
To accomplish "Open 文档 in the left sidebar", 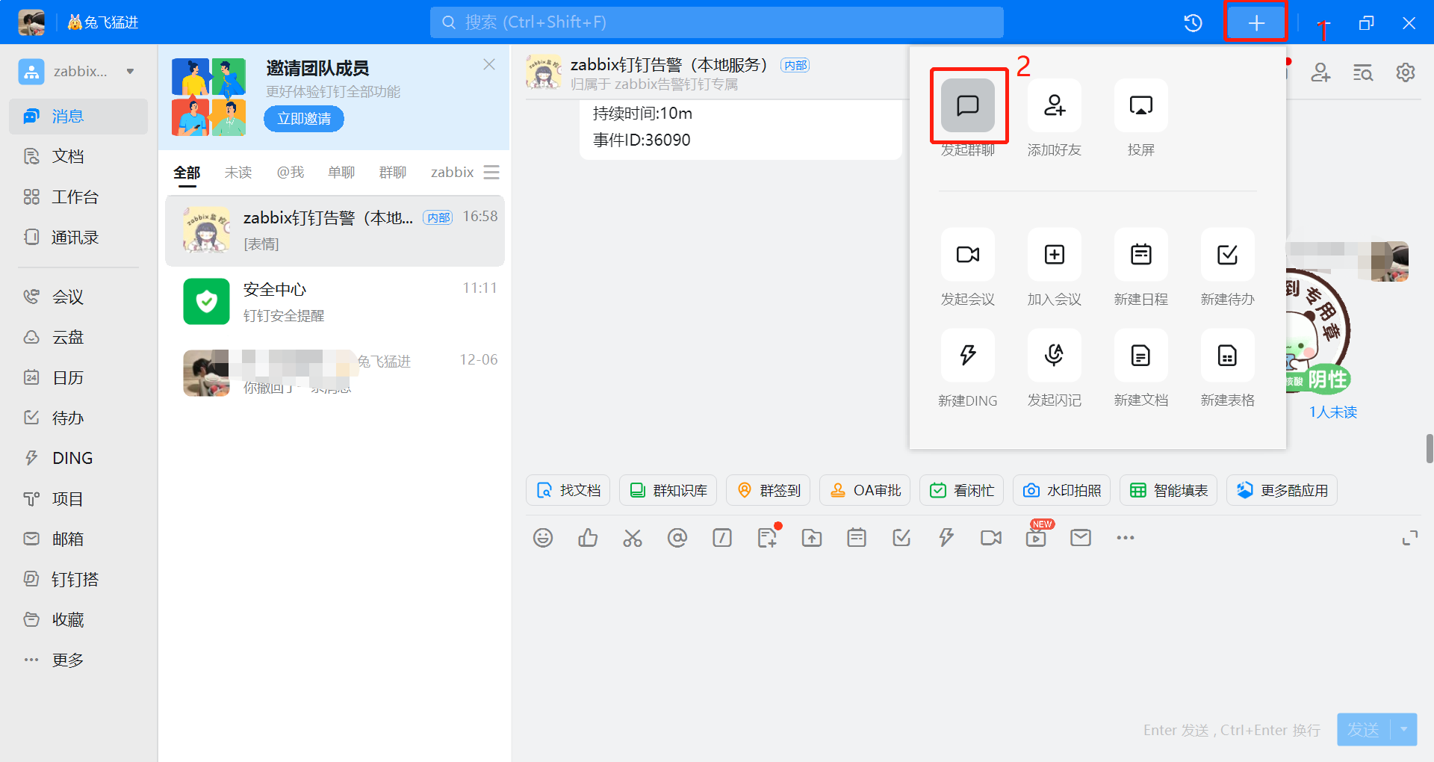I will coord(78,157).
